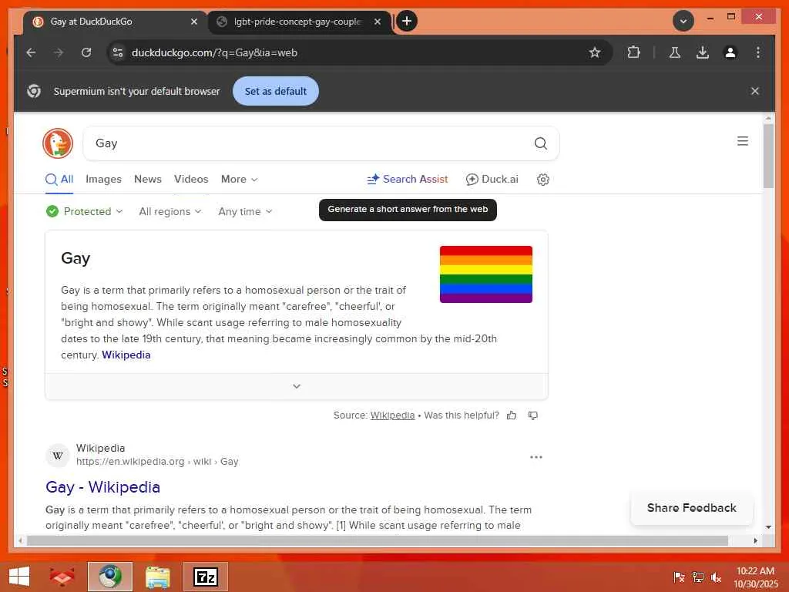Open the DuckDuckGo hamburger menu

tap(743, 141)
